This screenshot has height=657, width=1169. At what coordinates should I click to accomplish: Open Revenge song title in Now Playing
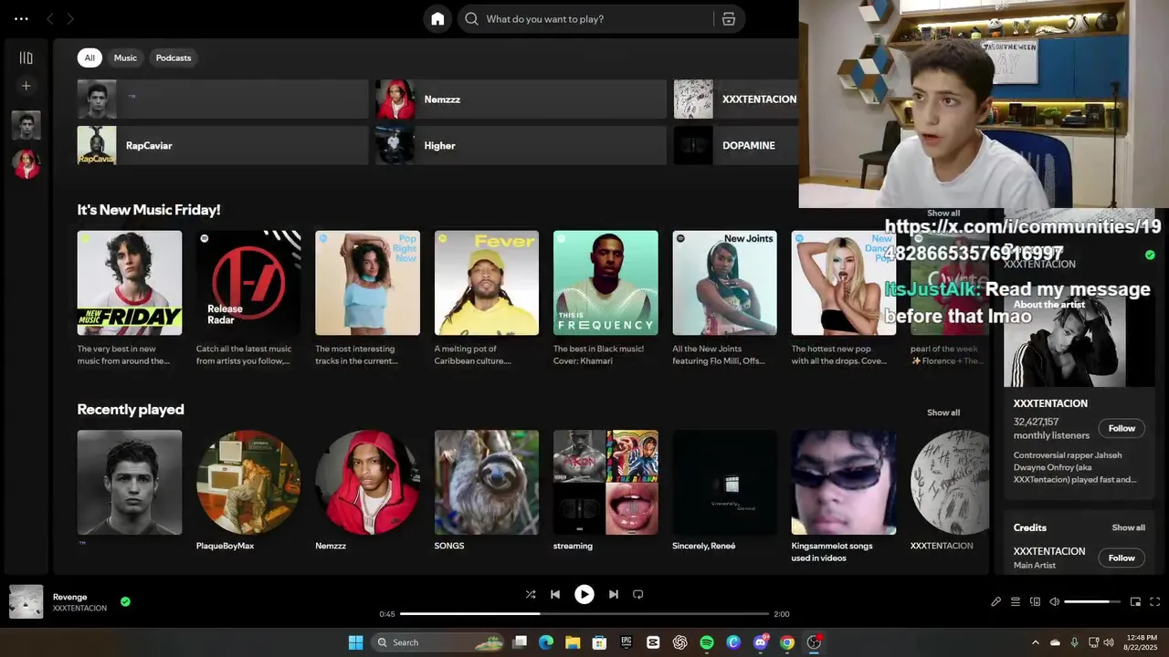click(70, 597)
